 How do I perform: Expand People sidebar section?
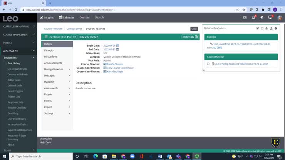tap(18, 43)
